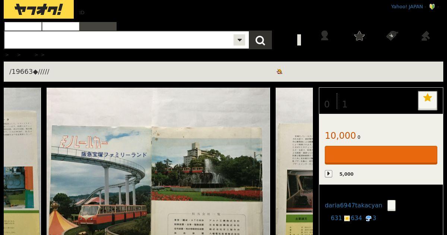This screenshot has width=447, height=235.
Task: Focus the main search input field
Action: click(119, 40)
